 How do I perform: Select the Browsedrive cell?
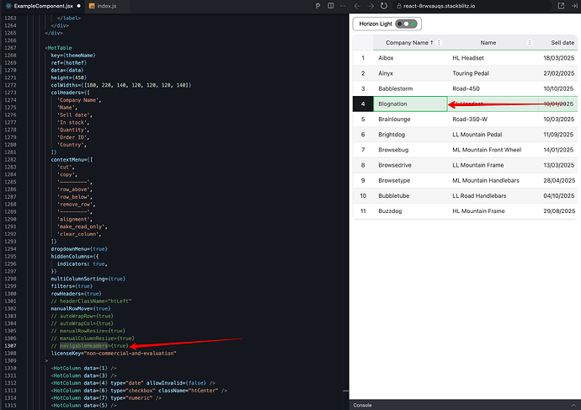coord(410,165)
